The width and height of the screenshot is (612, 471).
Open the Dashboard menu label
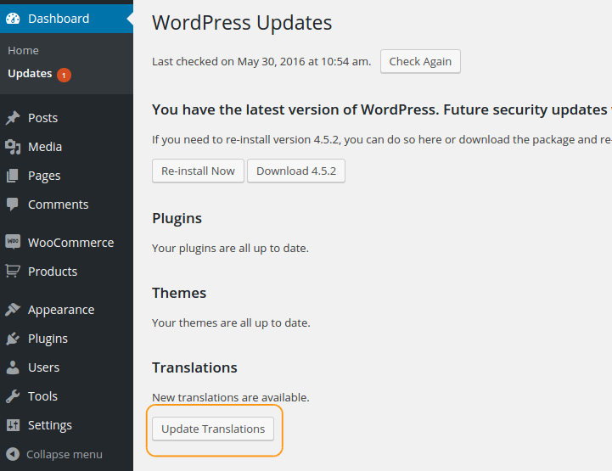coord(59,19)
